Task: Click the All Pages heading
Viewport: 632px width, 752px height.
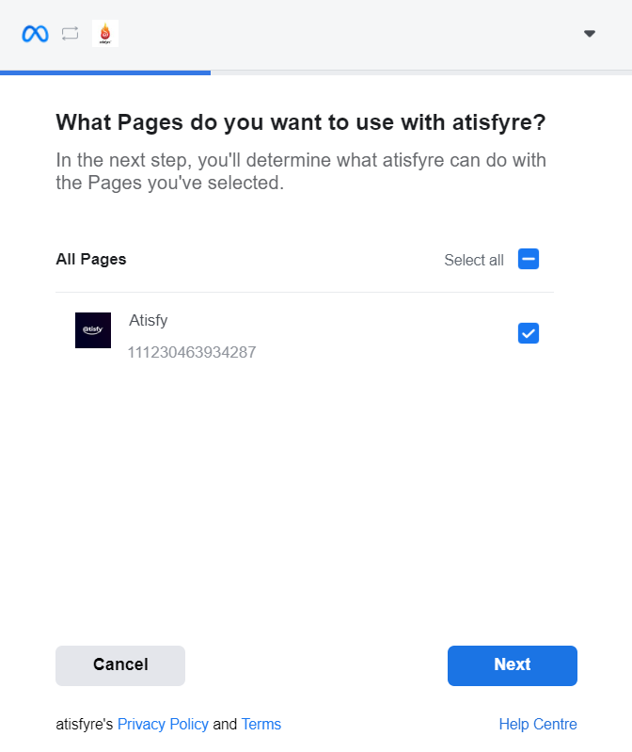Action: (x=91, y=259)
